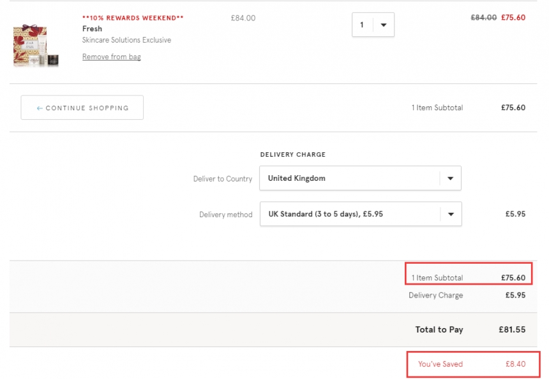Click the Fresh brand name

click(x=92, y=29)
